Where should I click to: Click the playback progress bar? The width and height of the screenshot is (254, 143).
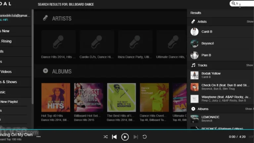(127, 129)
